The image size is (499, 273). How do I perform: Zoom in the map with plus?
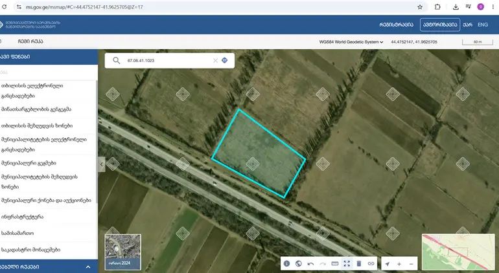tap(399, 264)
